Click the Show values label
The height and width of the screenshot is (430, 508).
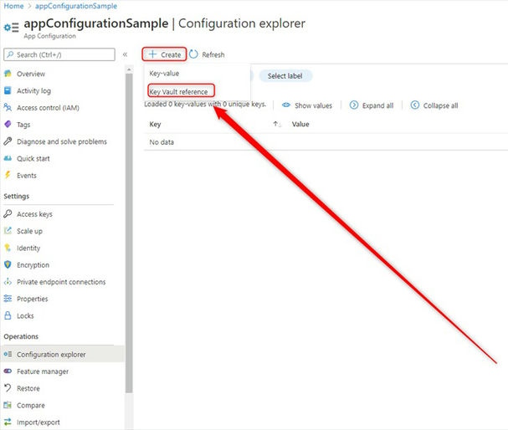coord(313,105)
